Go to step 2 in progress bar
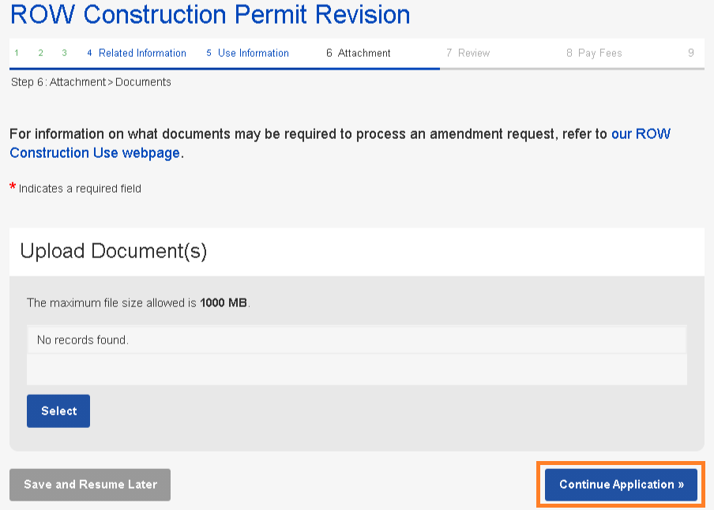Screen dimensions: 714x510 (40, 53)
